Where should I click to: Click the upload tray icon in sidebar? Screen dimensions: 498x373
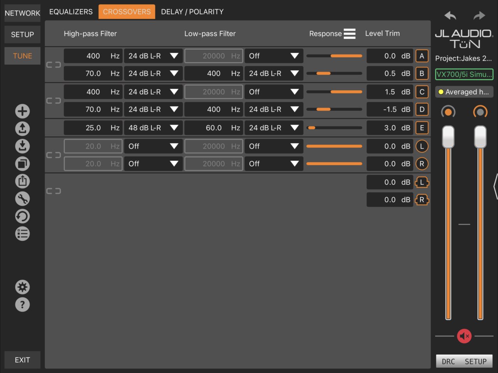[22, 129]
